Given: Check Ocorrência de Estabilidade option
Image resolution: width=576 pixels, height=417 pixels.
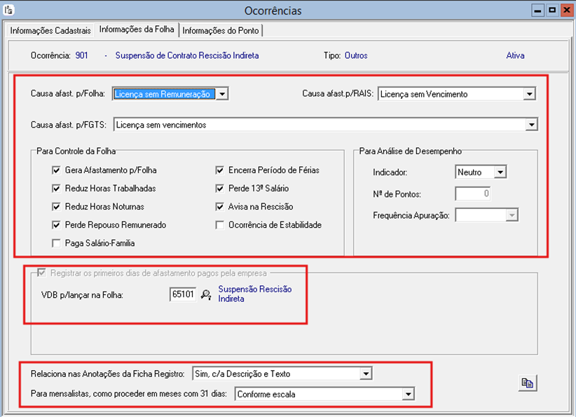Looking at the screenshot, I should [x=221, y=225].
